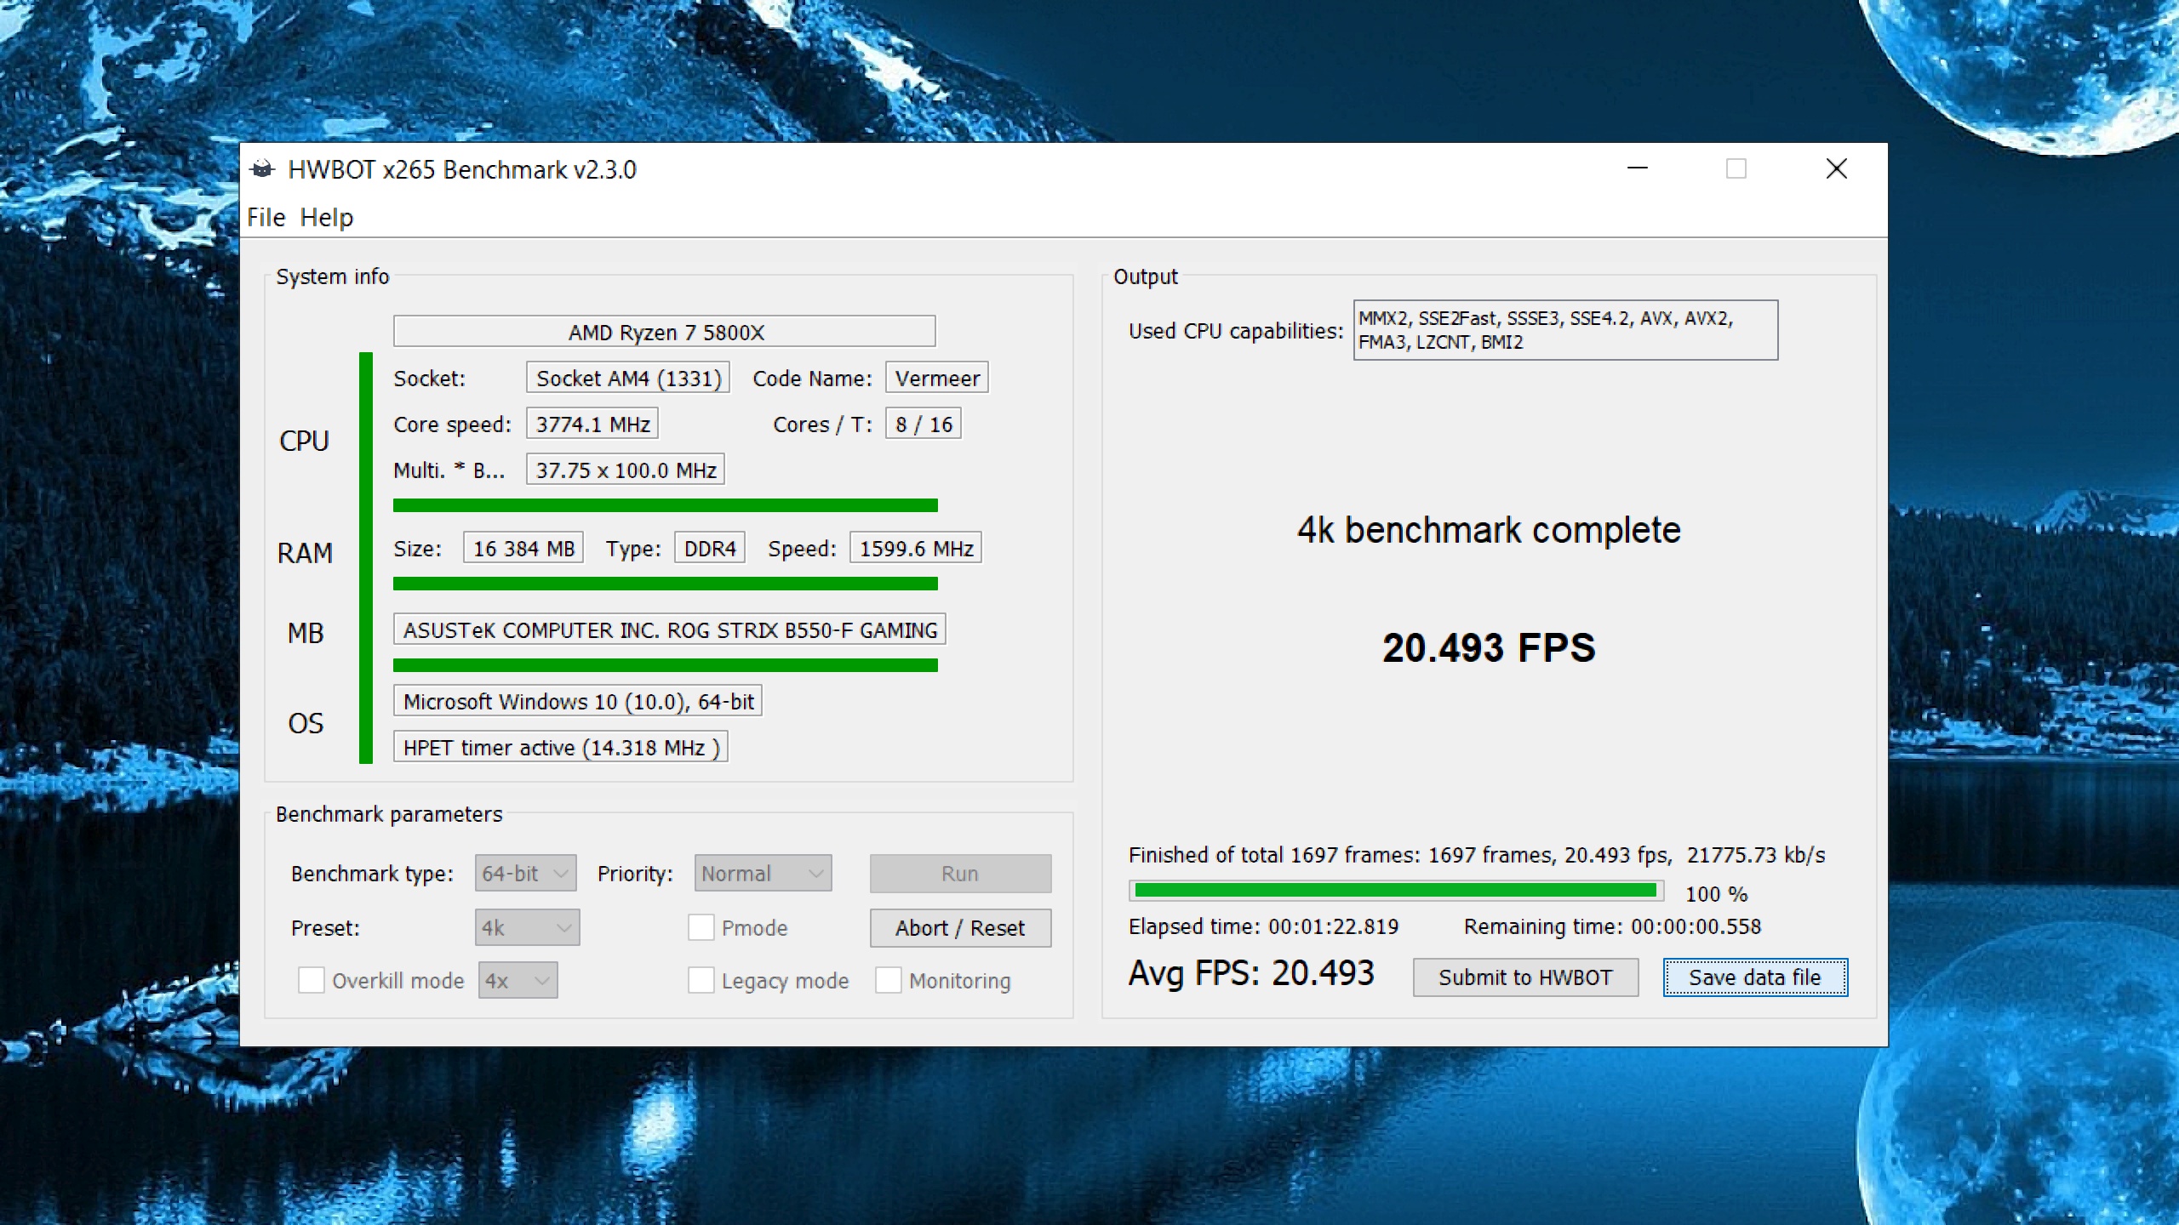Toggle the Monitoring checkbox
This screenshot has width=2179, height=1225.
[889, 980]
